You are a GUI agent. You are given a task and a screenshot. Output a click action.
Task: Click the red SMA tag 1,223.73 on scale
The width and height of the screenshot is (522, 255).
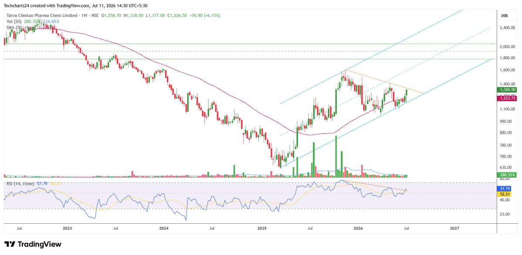pyautogui.click(x=506, y=98)
